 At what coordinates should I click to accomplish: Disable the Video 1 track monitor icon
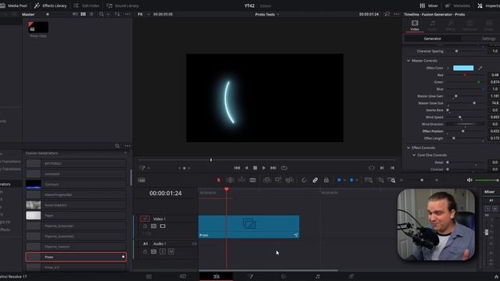(x=162, y=226)
